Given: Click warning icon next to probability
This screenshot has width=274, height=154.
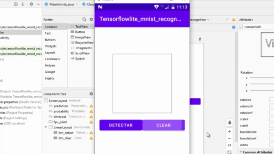Looking at the screenshot, I should point(91,111).
